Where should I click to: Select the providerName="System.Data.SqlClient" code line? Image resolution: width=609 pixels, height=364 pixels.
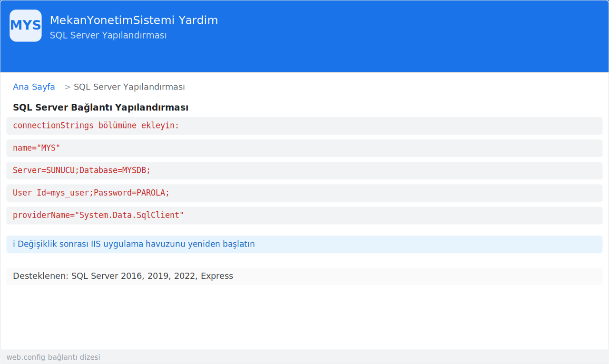pos(304,216)
